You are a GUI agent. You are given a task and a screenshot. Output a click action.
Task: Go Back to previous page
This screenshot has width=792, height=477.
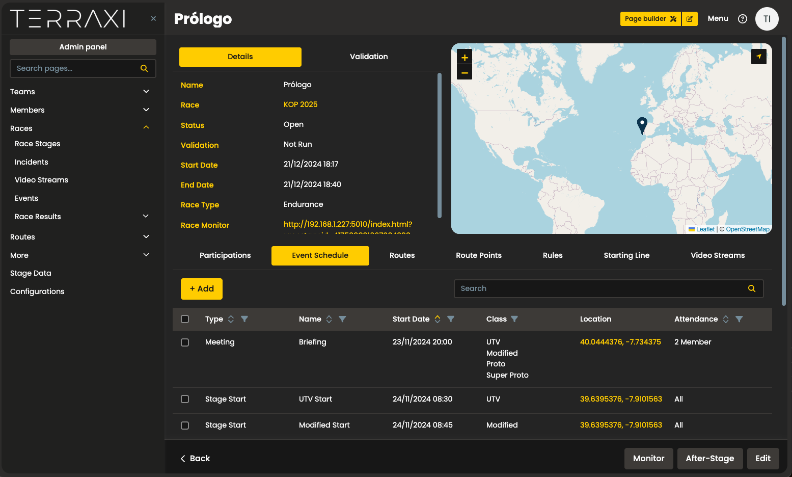pos(195,459)
